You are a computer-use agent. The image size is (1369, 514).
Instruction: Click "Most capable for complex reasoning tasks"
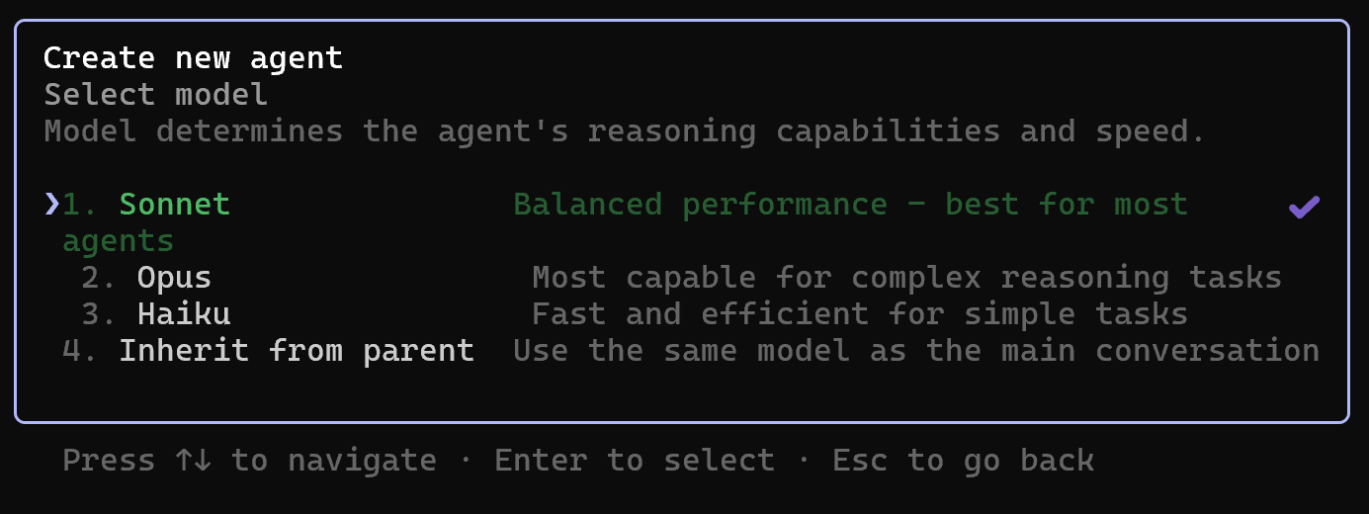pos(906,278)
